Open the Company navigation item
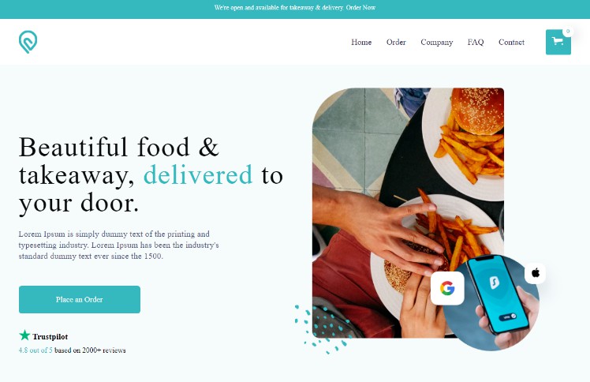The image size is (590, 382). (436, 42)
